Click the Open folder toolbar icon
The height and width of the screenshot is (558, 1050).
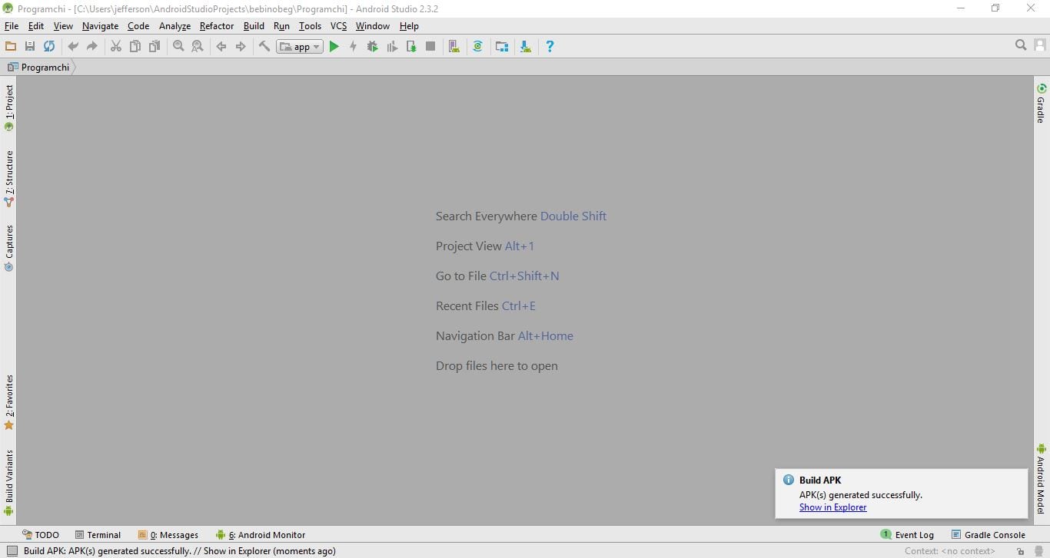(x=11, y=46)
